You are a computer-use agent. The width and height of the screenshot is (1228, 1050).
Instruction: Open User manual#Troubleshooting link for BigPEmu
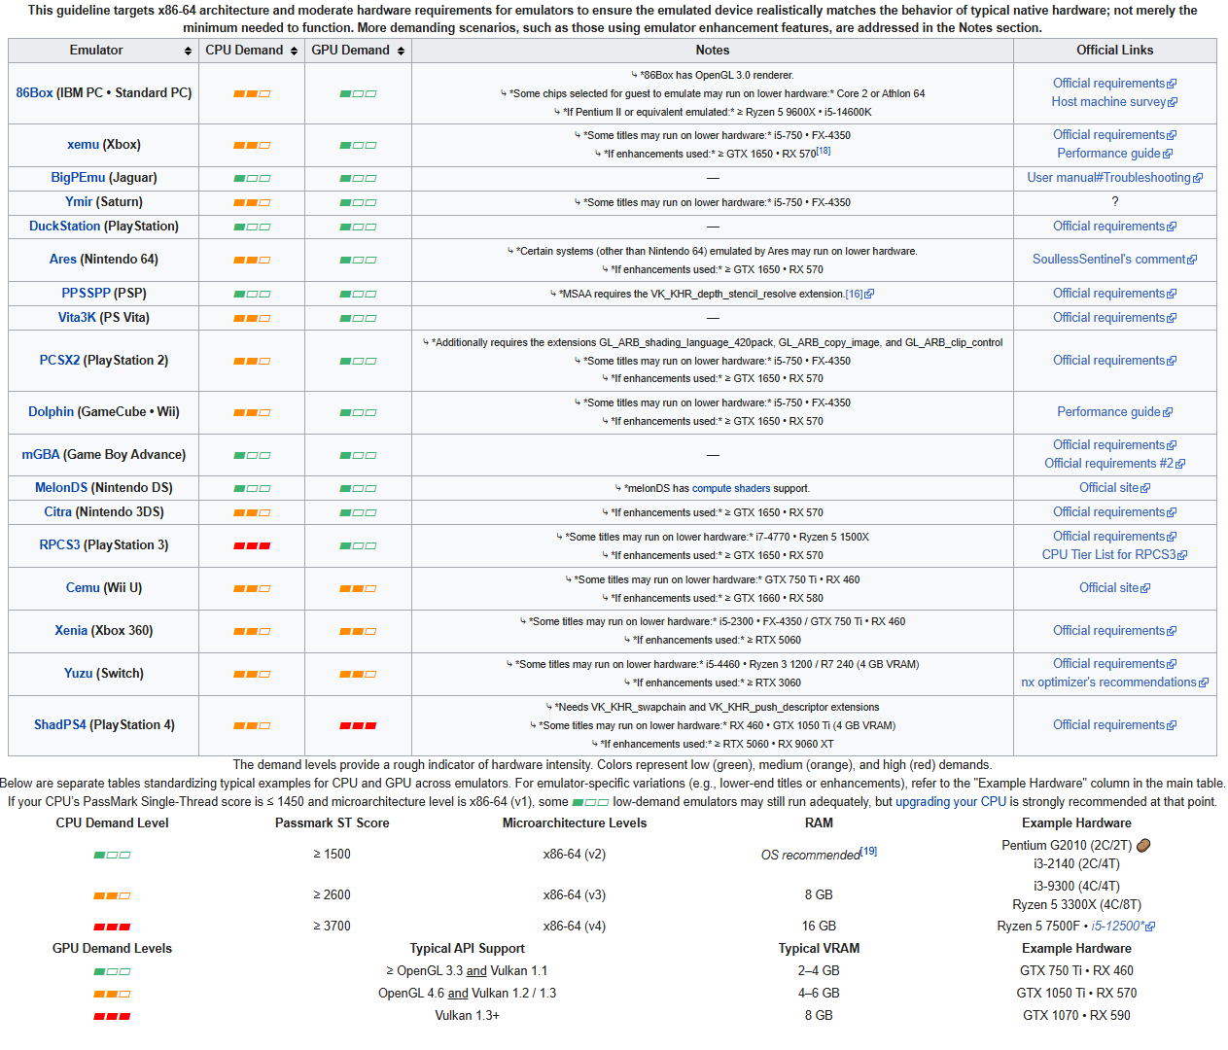click(1114, 178)
